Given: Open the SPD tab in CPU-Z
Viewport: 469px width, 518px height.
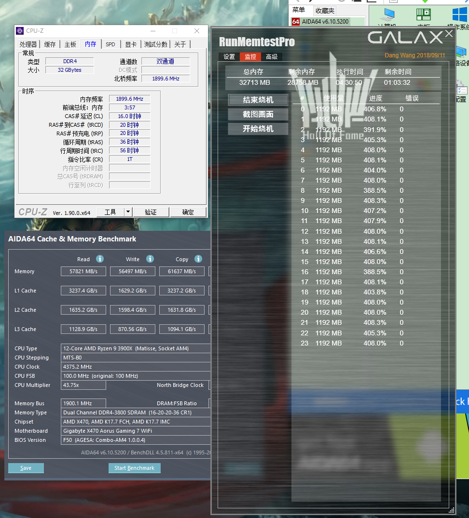Looking at the screenshot, I should pyautogui.click(x=110, y=44).
